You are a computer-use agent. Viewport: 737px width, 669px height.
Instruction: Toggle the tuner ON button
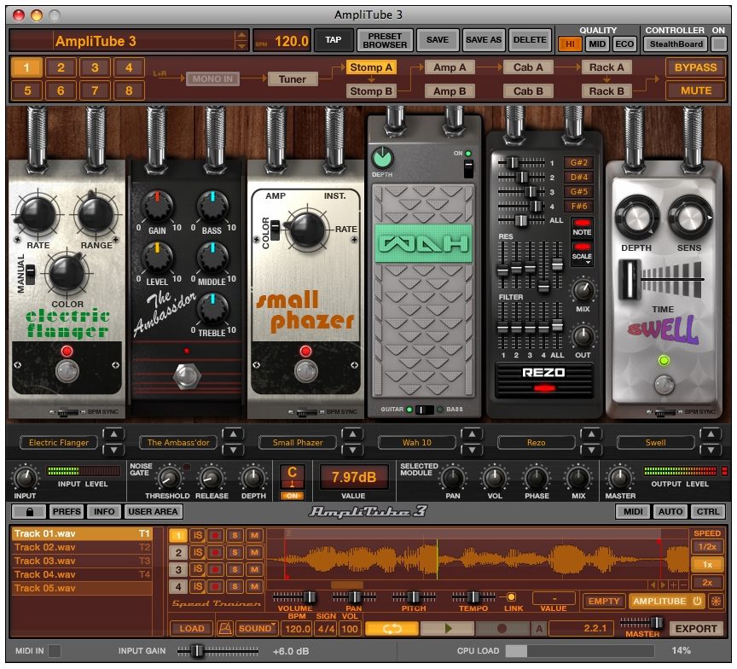[x=292, y=496]
